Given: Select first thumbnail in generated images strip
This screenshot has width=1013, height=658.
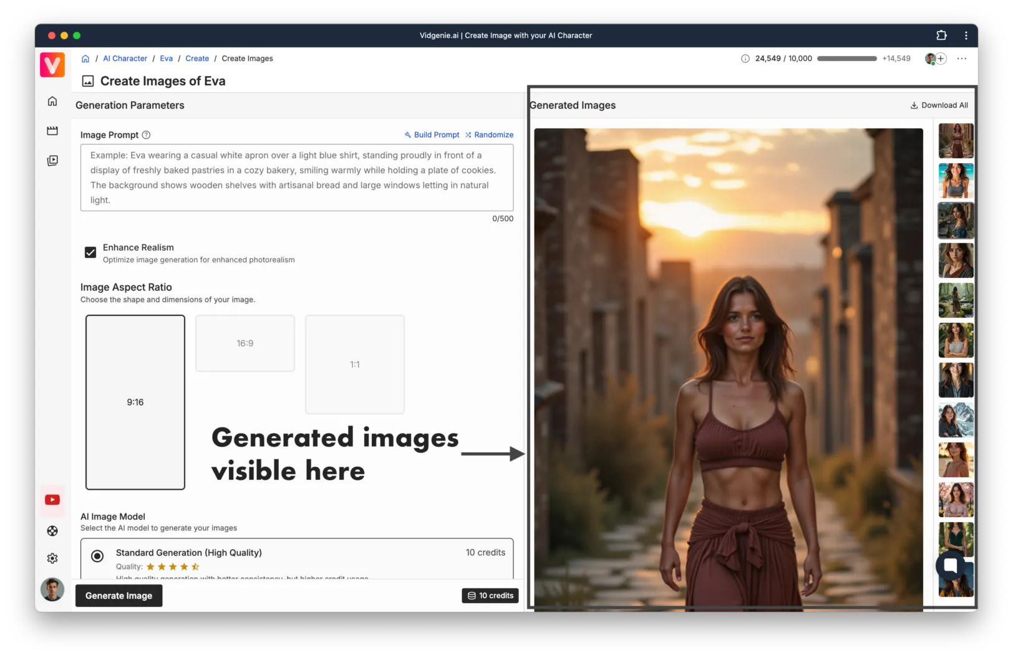Looking at the screenshot, I should coord(956,141).
